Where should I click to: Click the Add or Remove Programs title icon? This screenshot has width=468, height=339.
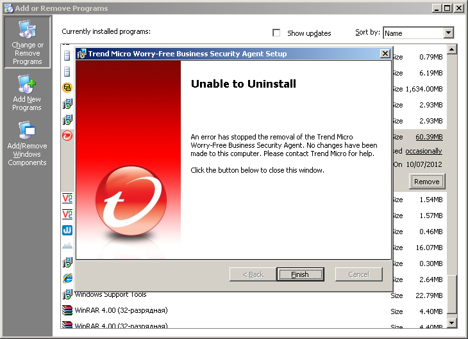[x=9, y=8]
